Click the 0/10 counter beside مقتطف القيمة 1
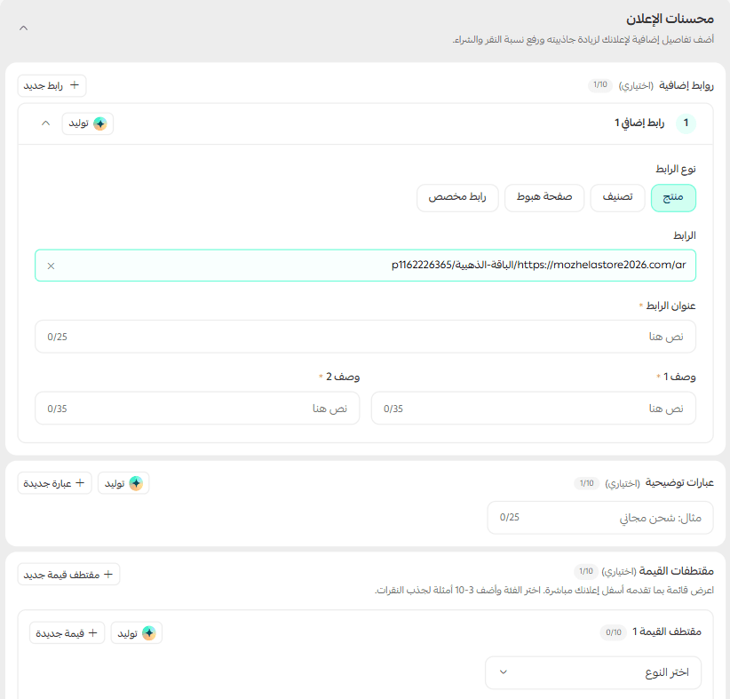Viewport: 730px width, 699px height. [614, 632]
